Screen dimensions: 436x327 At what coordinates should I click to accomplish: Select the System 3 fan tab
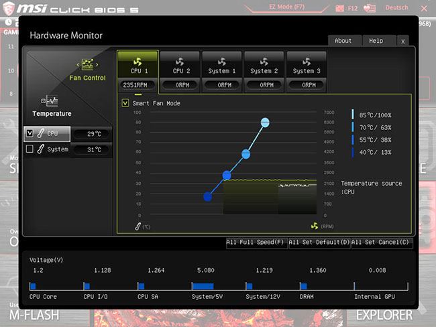coord(307,64)
